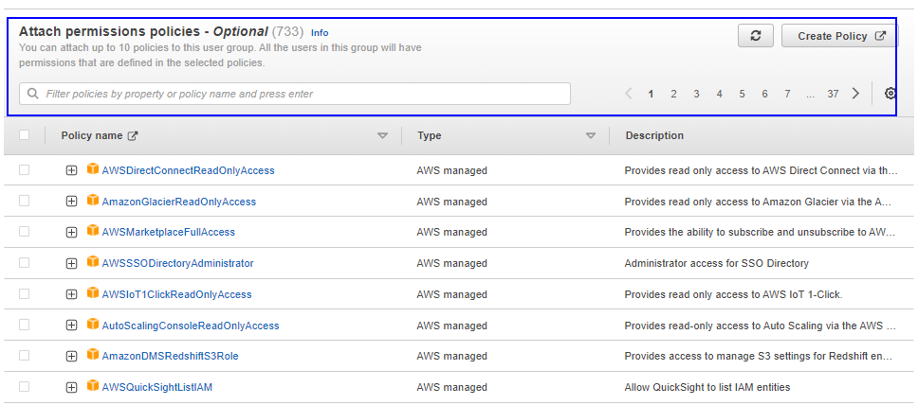
Task: Go to the next page with right chevron
Action: (x=856, y=94)
